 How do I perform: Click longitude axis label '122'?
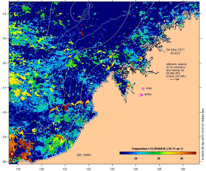[x=89, y=169]
